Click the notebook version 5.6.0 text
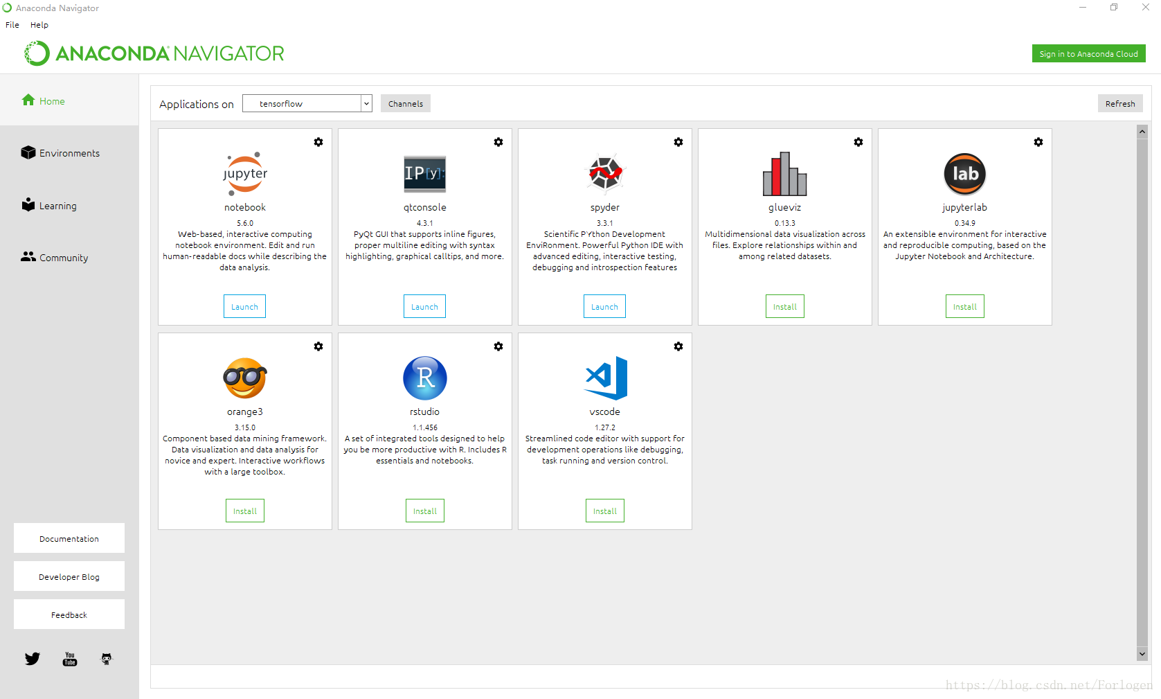 coord(245,223)
